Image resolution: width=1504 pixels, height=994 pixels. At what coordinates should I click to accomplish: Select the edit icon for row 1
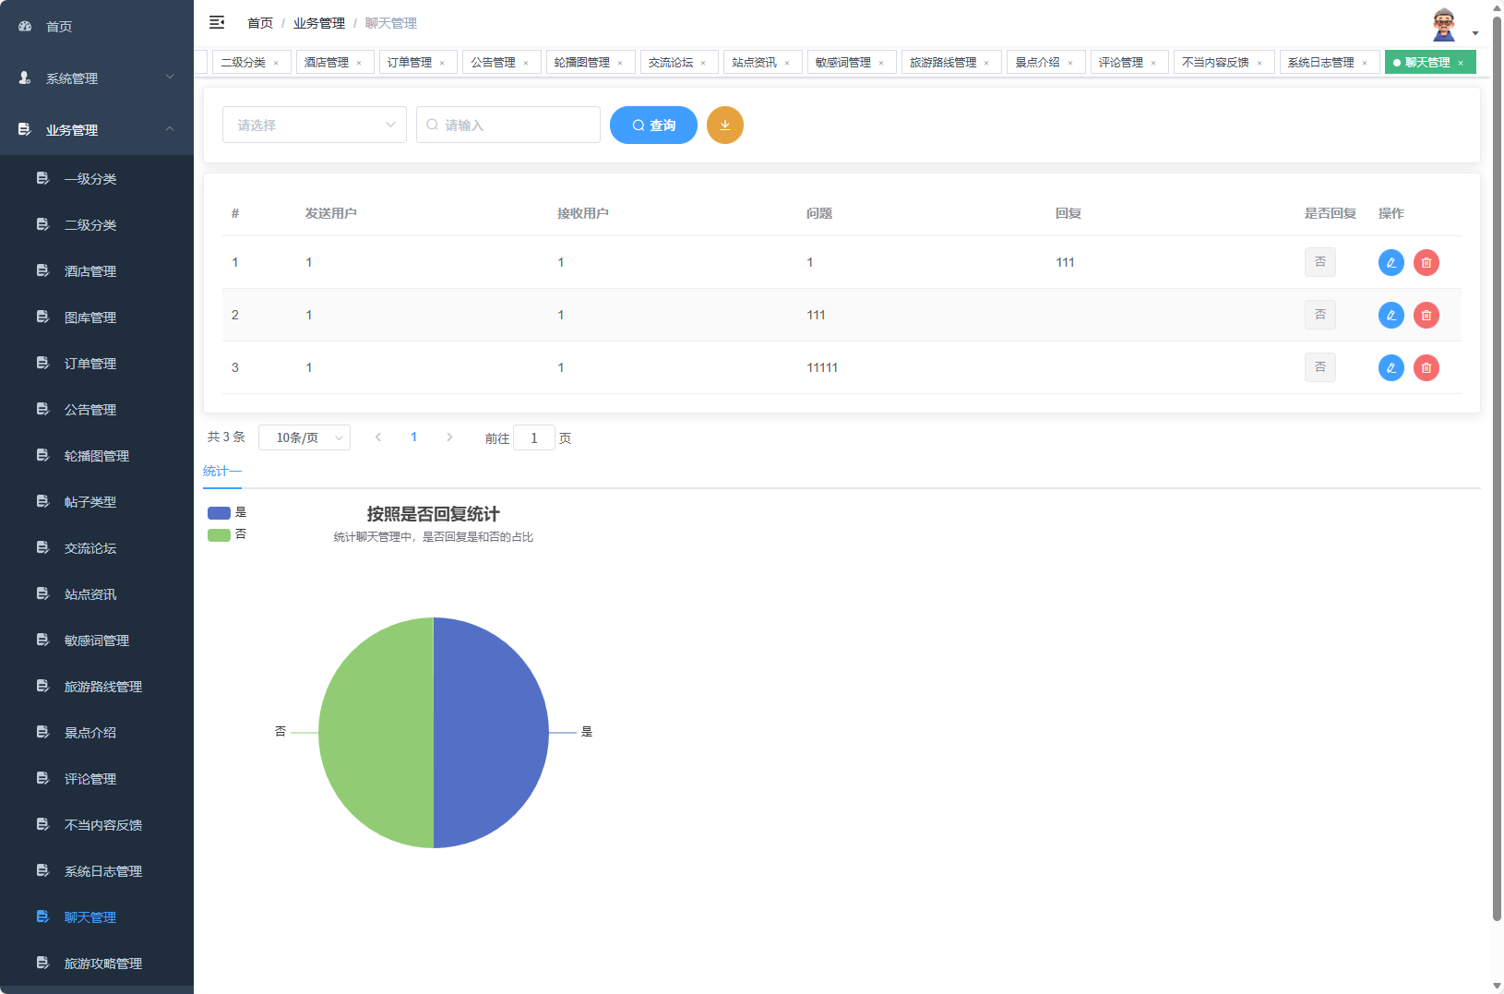point(1391,262)
